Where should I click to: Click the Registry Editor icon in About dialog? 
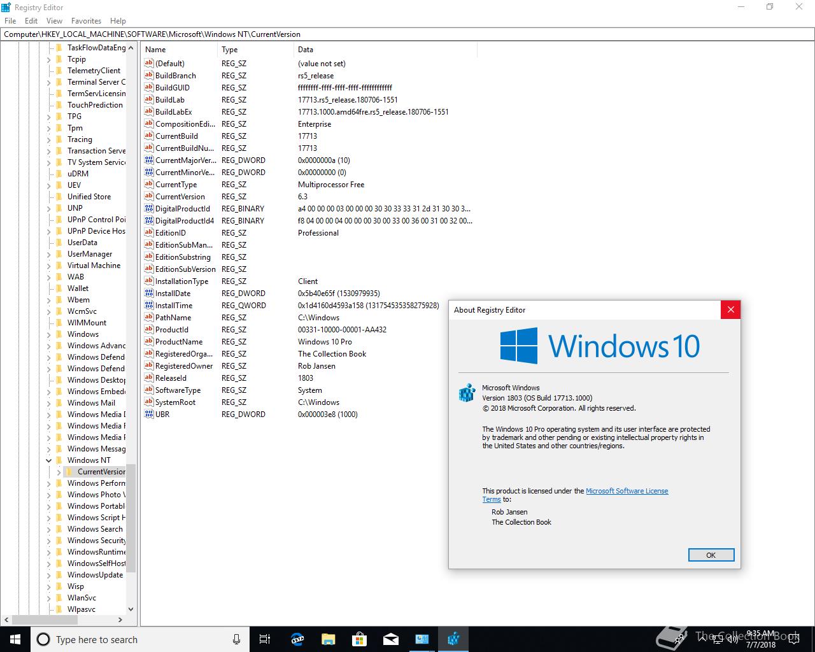[467, 393]
